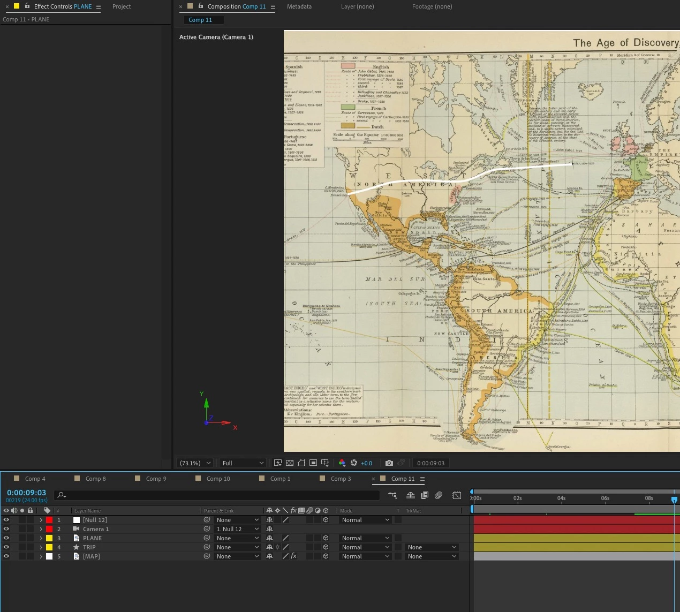Image resolution: width=680 pixels, height=612 pixels.
Task: Toggle the Shy switch for TRIP layer
Action: tap(269, 547)
